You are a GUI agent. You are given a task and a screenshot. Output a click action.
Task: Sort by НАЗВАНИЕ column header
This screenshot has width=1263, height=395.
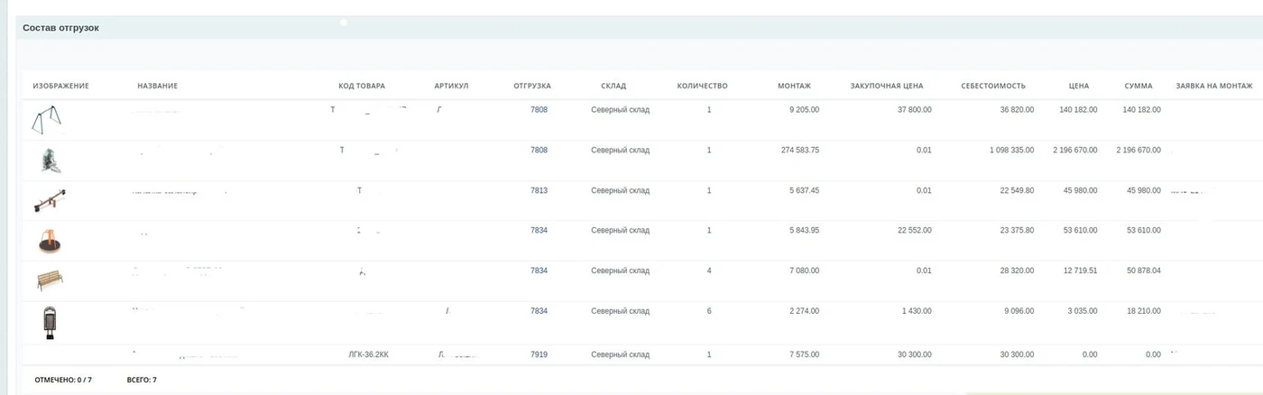point(157,87)
